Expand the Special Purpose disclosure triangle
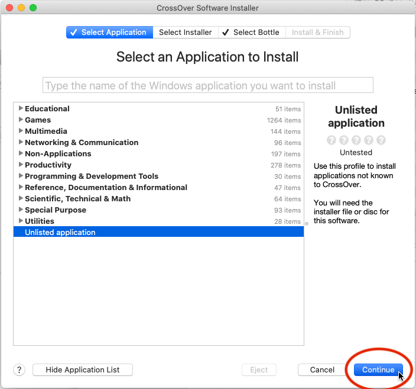The image size is (416, 389). [x=21, y=209]
